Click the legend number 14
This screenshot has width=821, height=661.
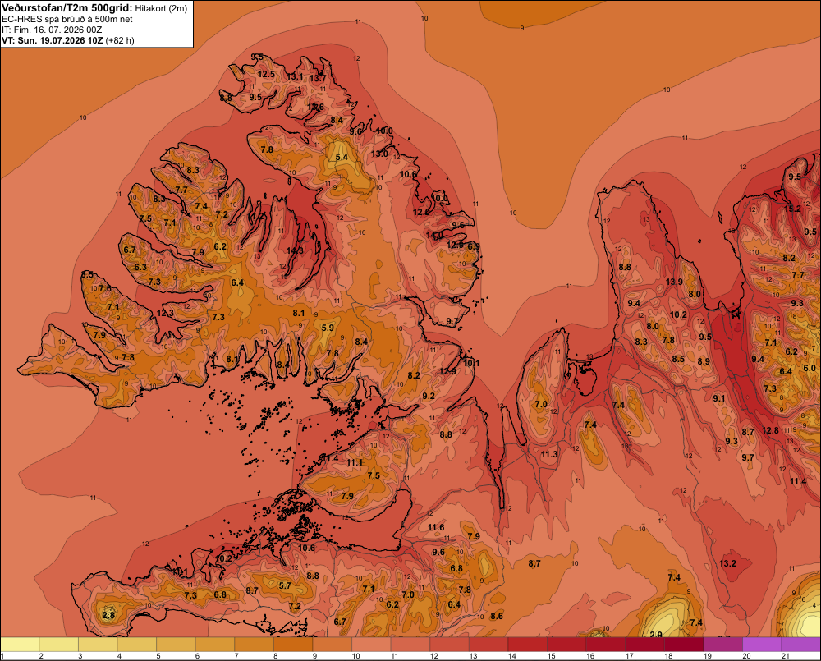click(511, 656)
